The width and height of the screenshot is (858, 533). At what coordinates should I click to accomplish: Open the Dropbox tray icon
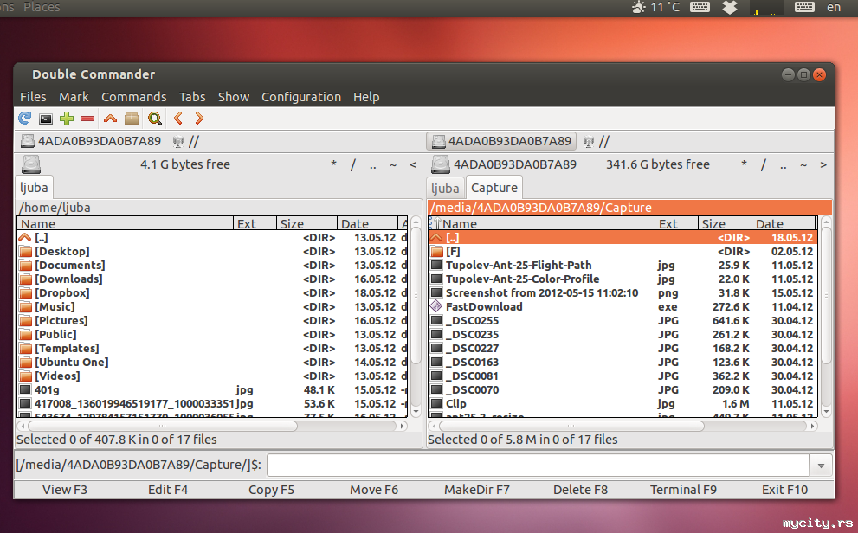click(x=729, y=7)
